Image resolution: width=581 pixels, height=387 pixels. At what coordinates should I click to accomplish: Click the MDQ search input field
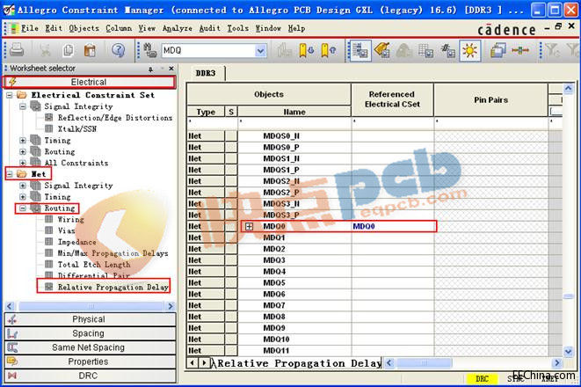208,50
